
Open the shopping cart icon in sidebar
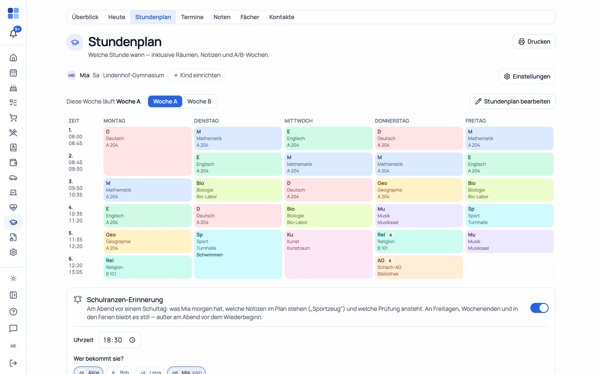tap(13, 118)
